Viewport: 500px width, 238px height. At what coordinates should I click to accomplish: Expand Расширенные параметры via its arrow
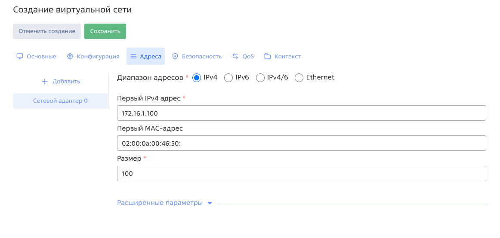(x=210, y=203)
